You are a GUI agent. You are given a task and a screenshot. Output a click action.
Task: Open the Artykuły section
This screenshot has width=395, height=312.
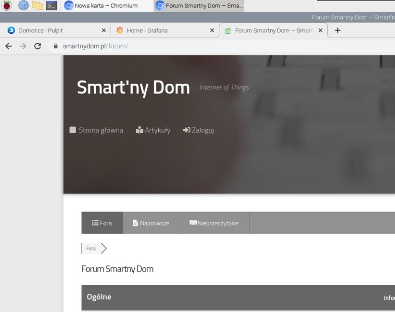[x=157, y=130]
